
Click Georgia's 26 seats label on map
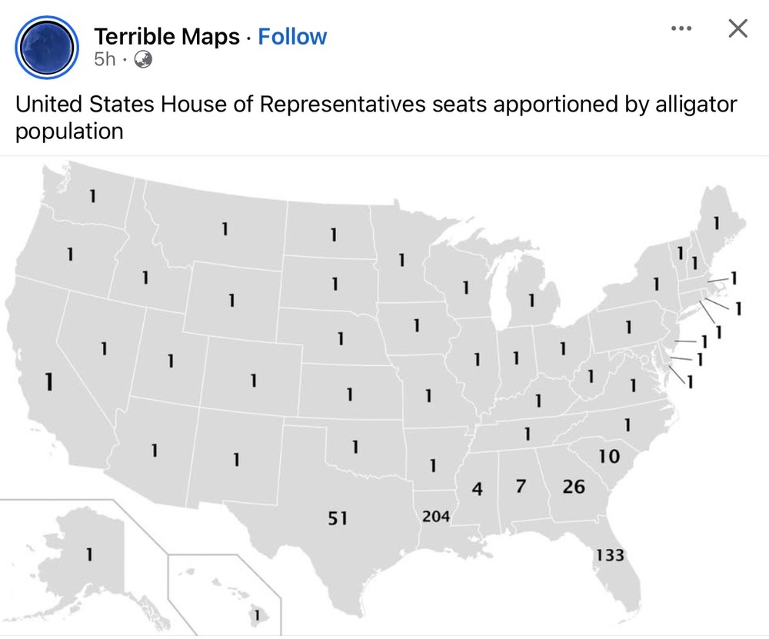coord(574,487)
